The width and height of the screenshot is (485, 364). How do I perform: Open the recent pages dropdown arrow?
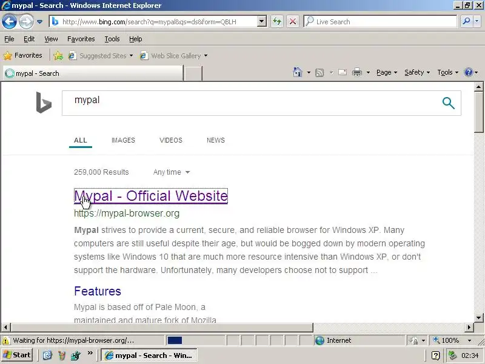pos(39,22)
